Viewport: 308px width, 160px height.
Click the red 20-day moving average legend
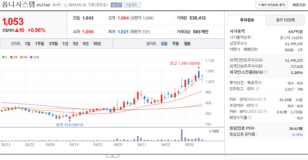(14, 57)
